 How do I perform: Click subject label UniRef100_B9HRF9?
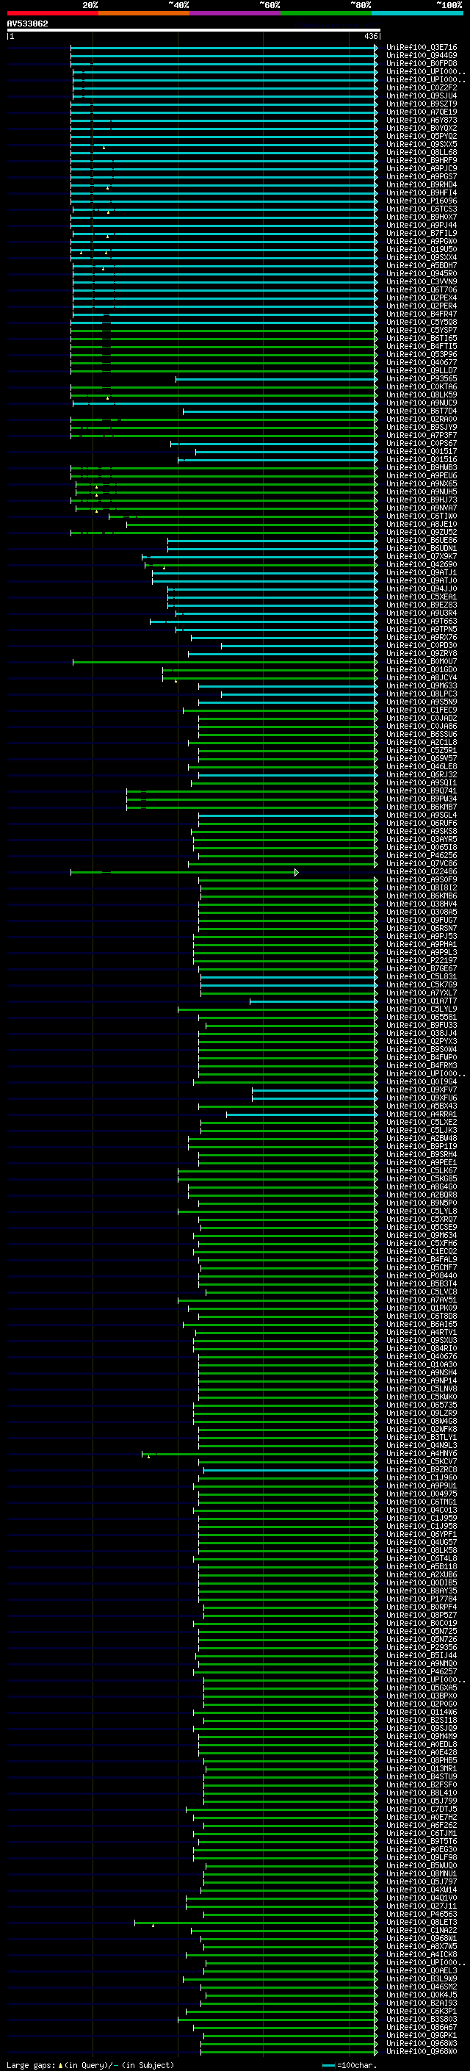422,161
